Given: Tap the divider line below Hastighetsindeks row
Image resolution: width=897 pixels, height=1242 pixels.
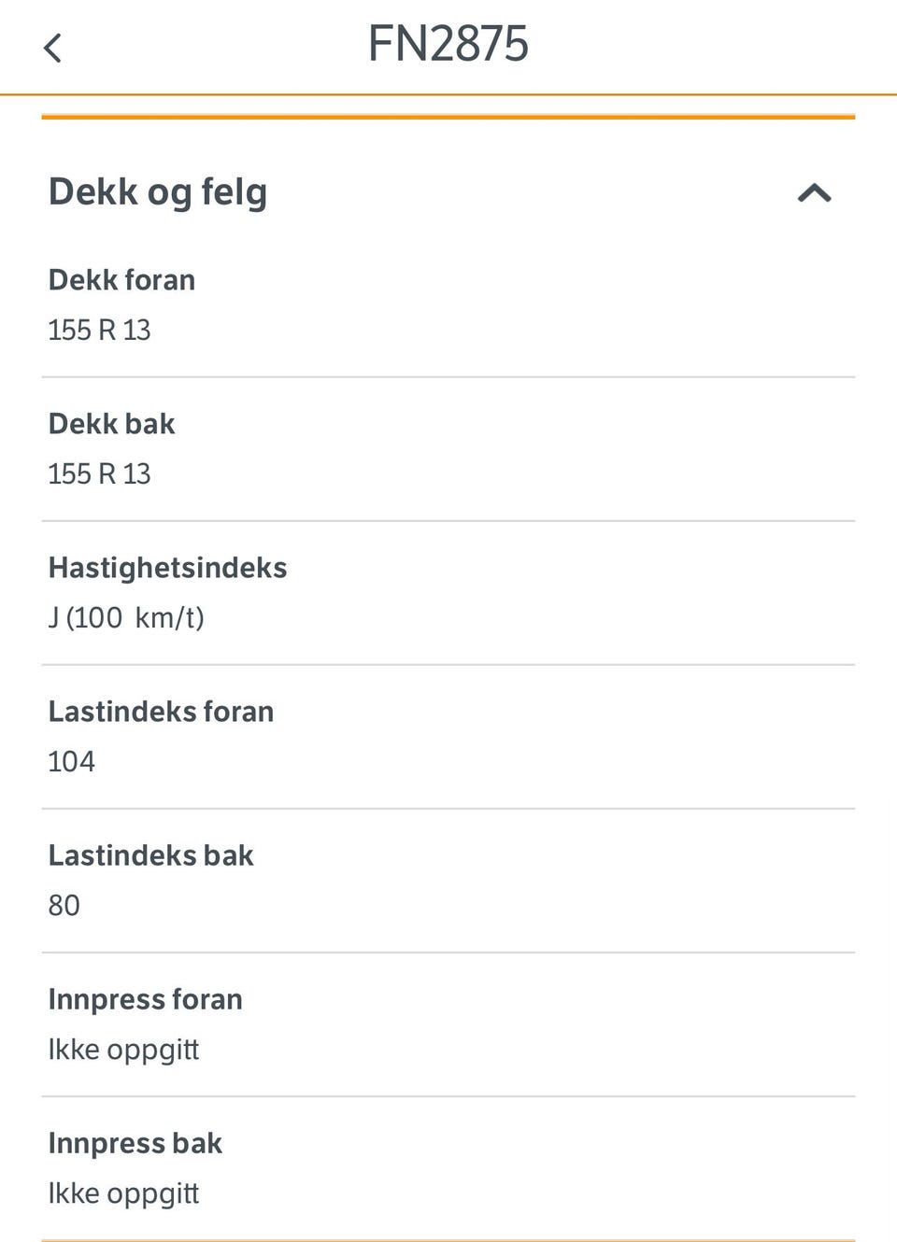Looking at the screenshot, I should click(x=448, y=665).
